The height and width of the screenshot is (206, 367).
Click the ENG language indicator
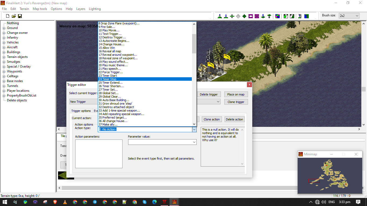pos(332,202)
